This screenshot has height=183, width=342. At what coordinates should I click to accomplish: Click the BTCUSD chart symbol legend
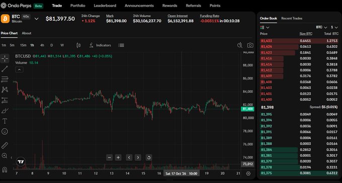23,56
